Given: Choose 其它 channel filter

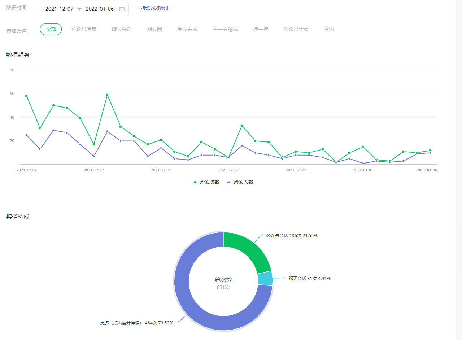Looking at the screenshot, I should click(329, 29).
